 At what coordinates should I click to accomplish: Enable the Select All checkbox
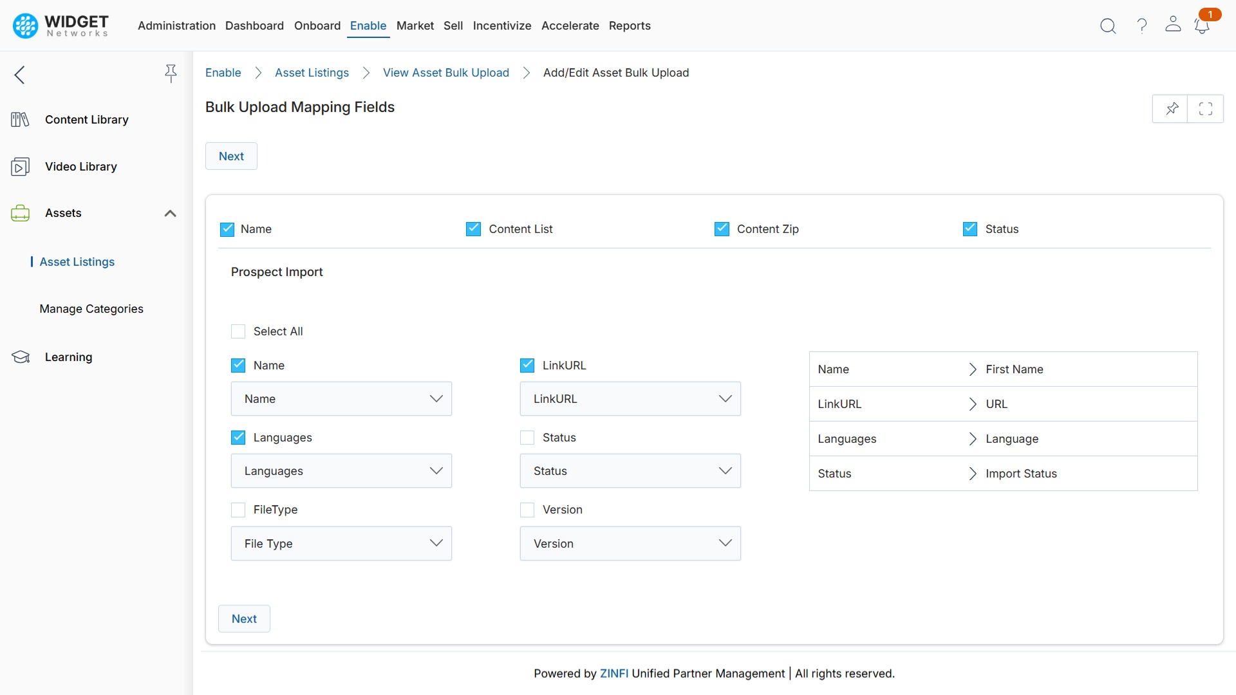pyautogui.click(x=238, y=331)
